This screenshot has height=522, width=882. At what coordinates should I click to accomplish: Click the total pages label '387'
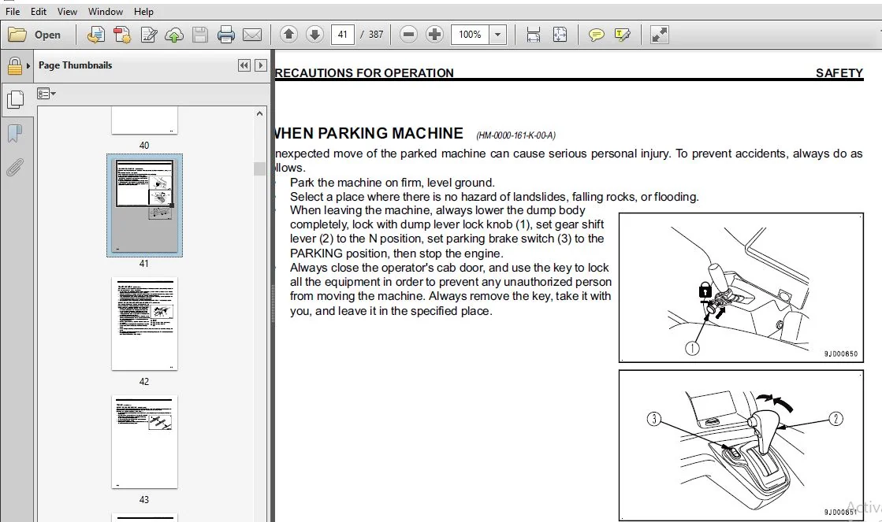tap(376, 35)
